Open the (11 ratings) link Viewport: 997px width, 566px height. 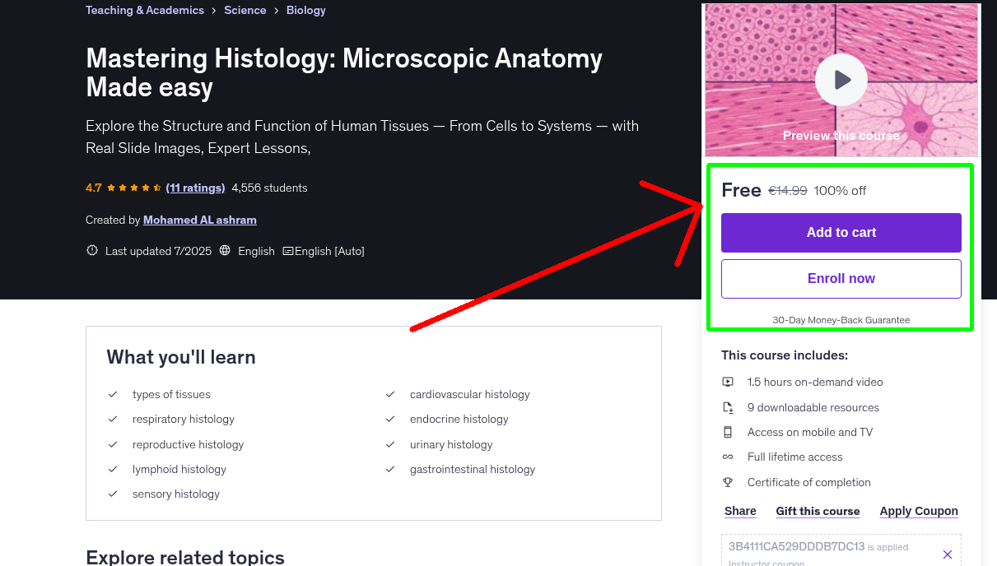[195, 188]
